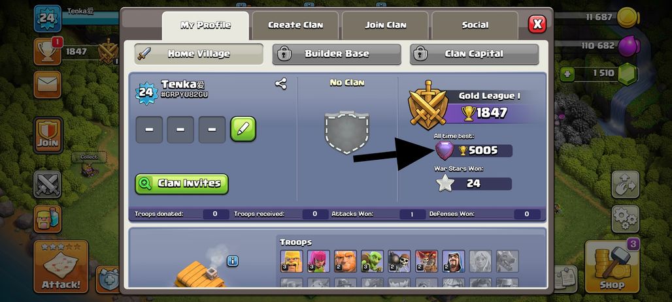
Task: Tap the crossed swords battle log icon
Action: coord(47,184)
